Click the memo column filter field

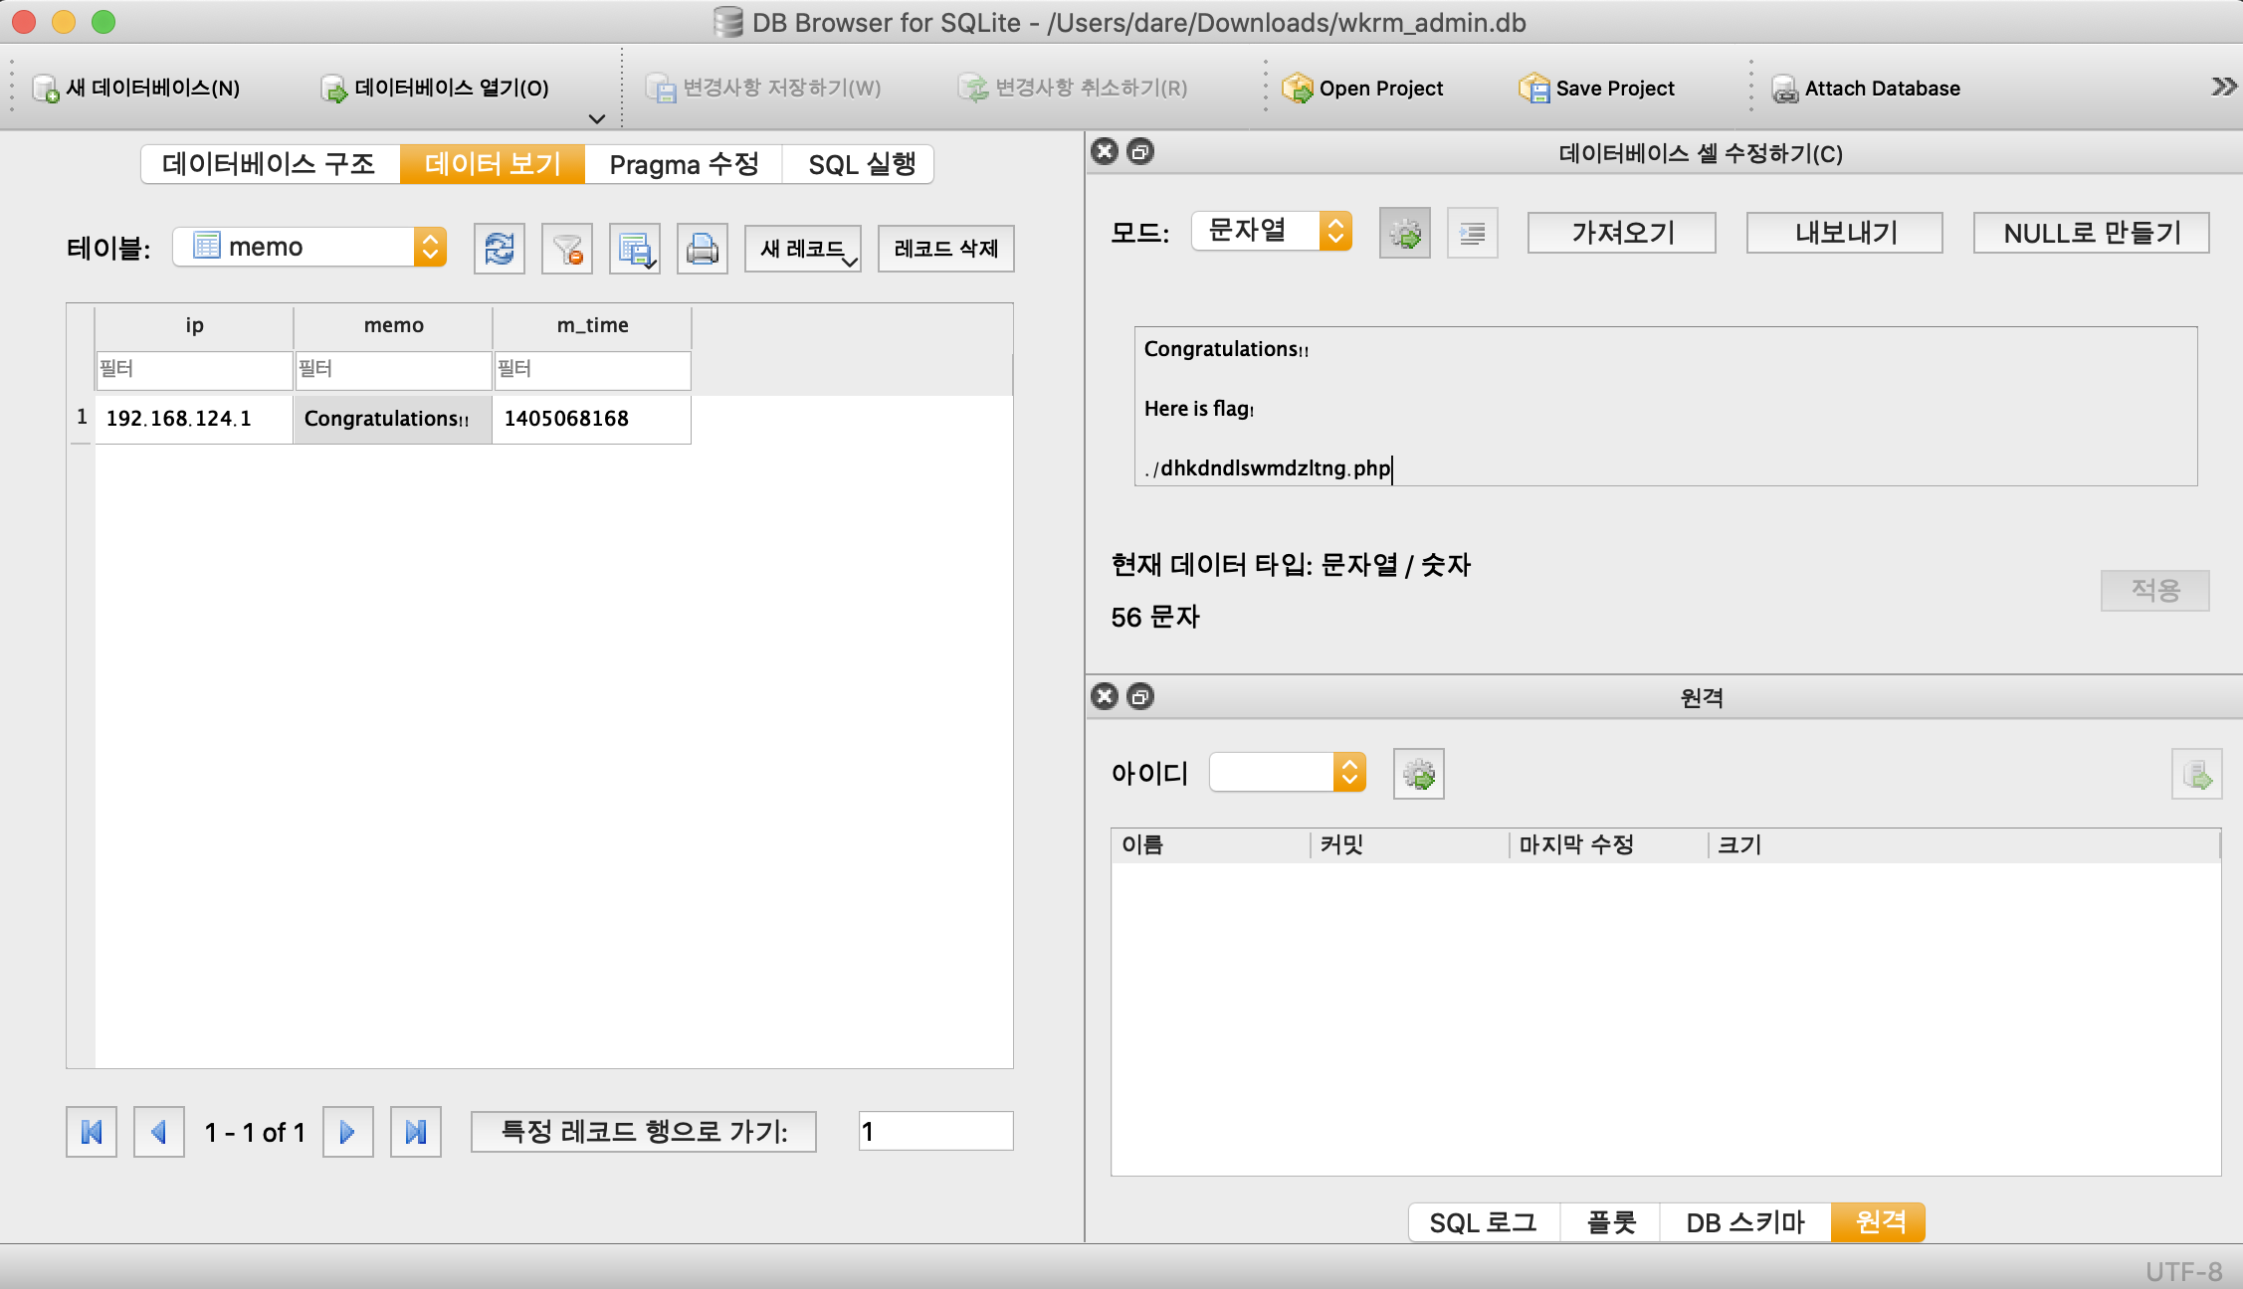click(x=393, y=369)
